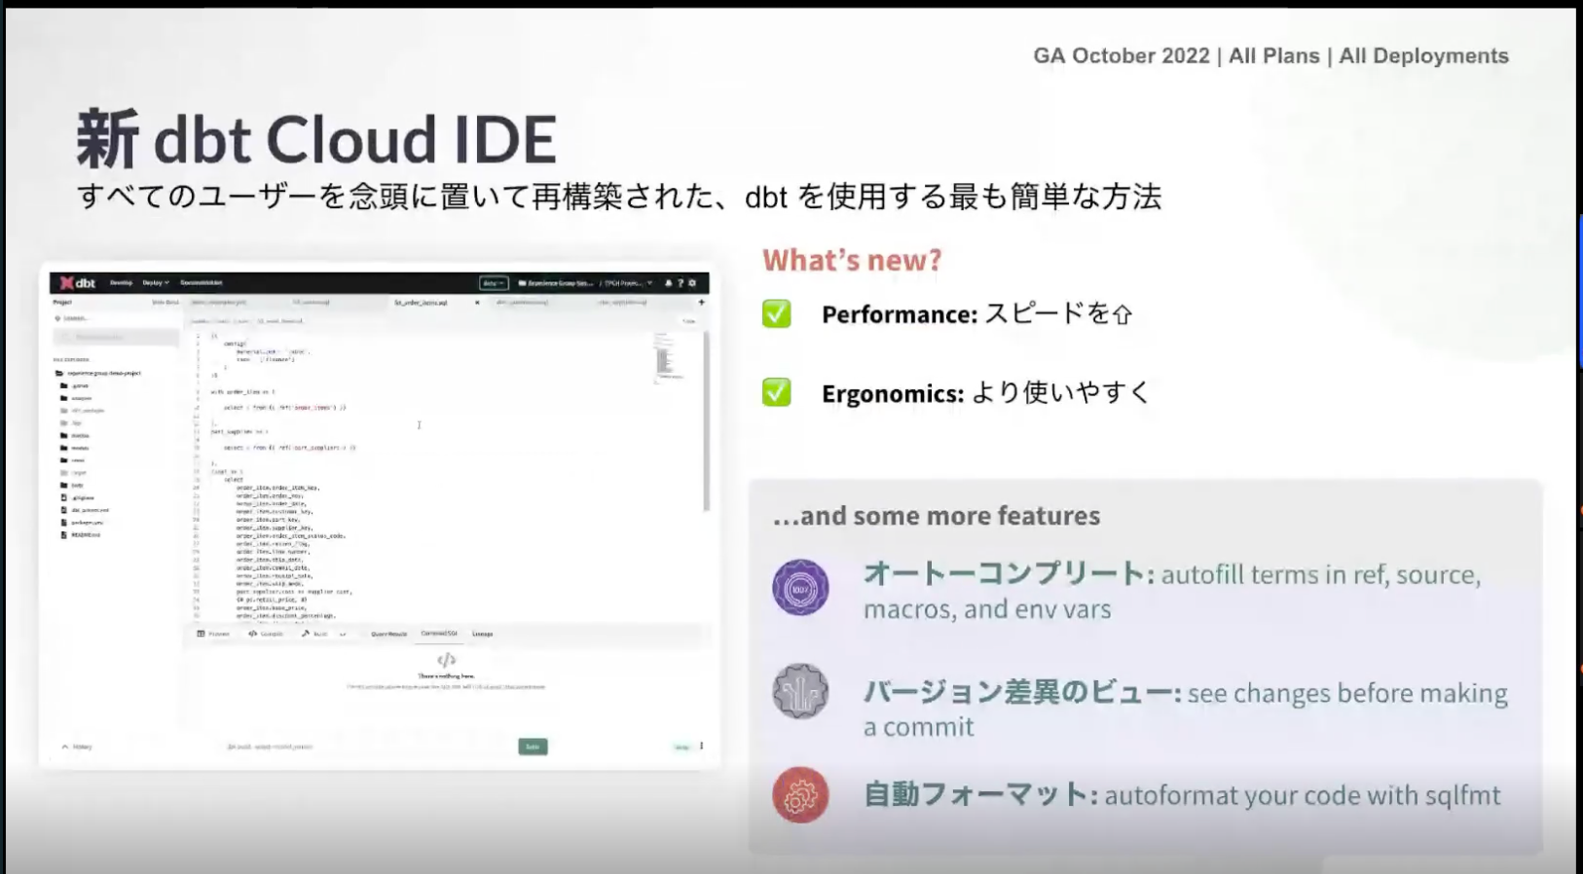Open the Develop menu item
The image size is (1583, 874).
click(x=121, y=283)
